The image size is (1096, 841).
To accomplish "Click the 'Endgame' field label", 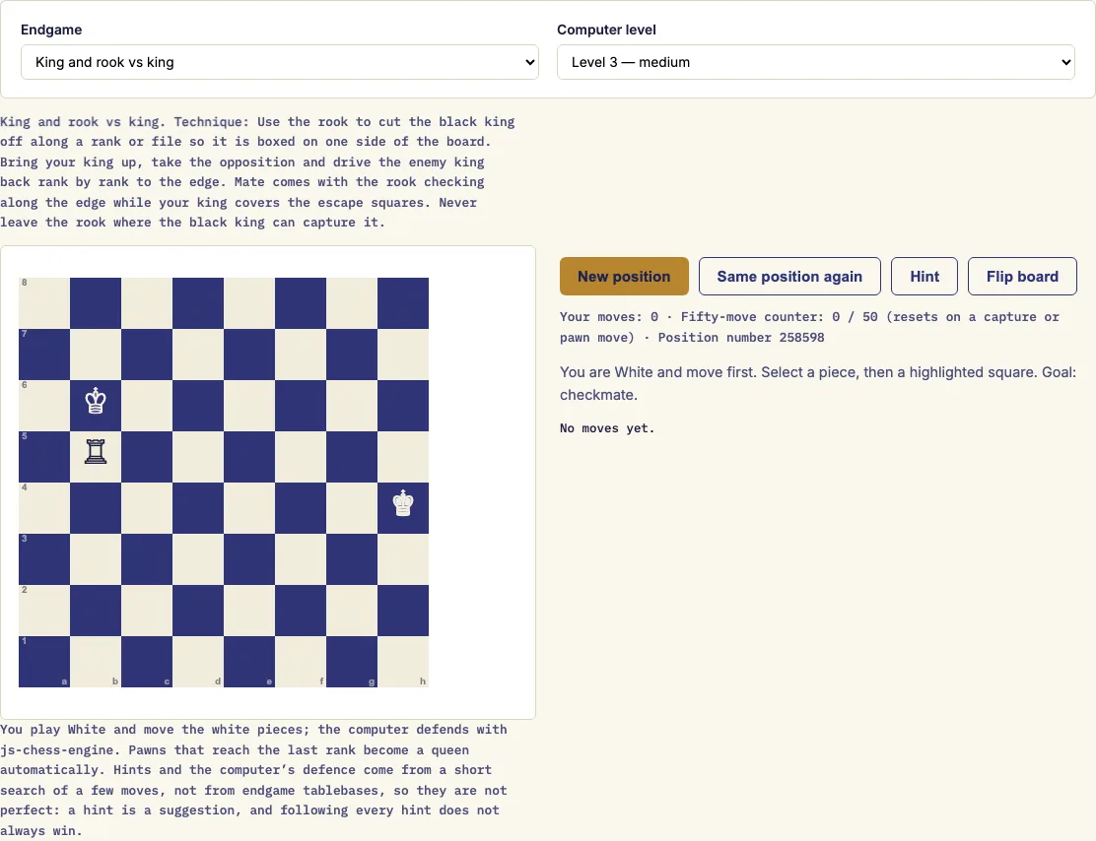I will [51, 30].
